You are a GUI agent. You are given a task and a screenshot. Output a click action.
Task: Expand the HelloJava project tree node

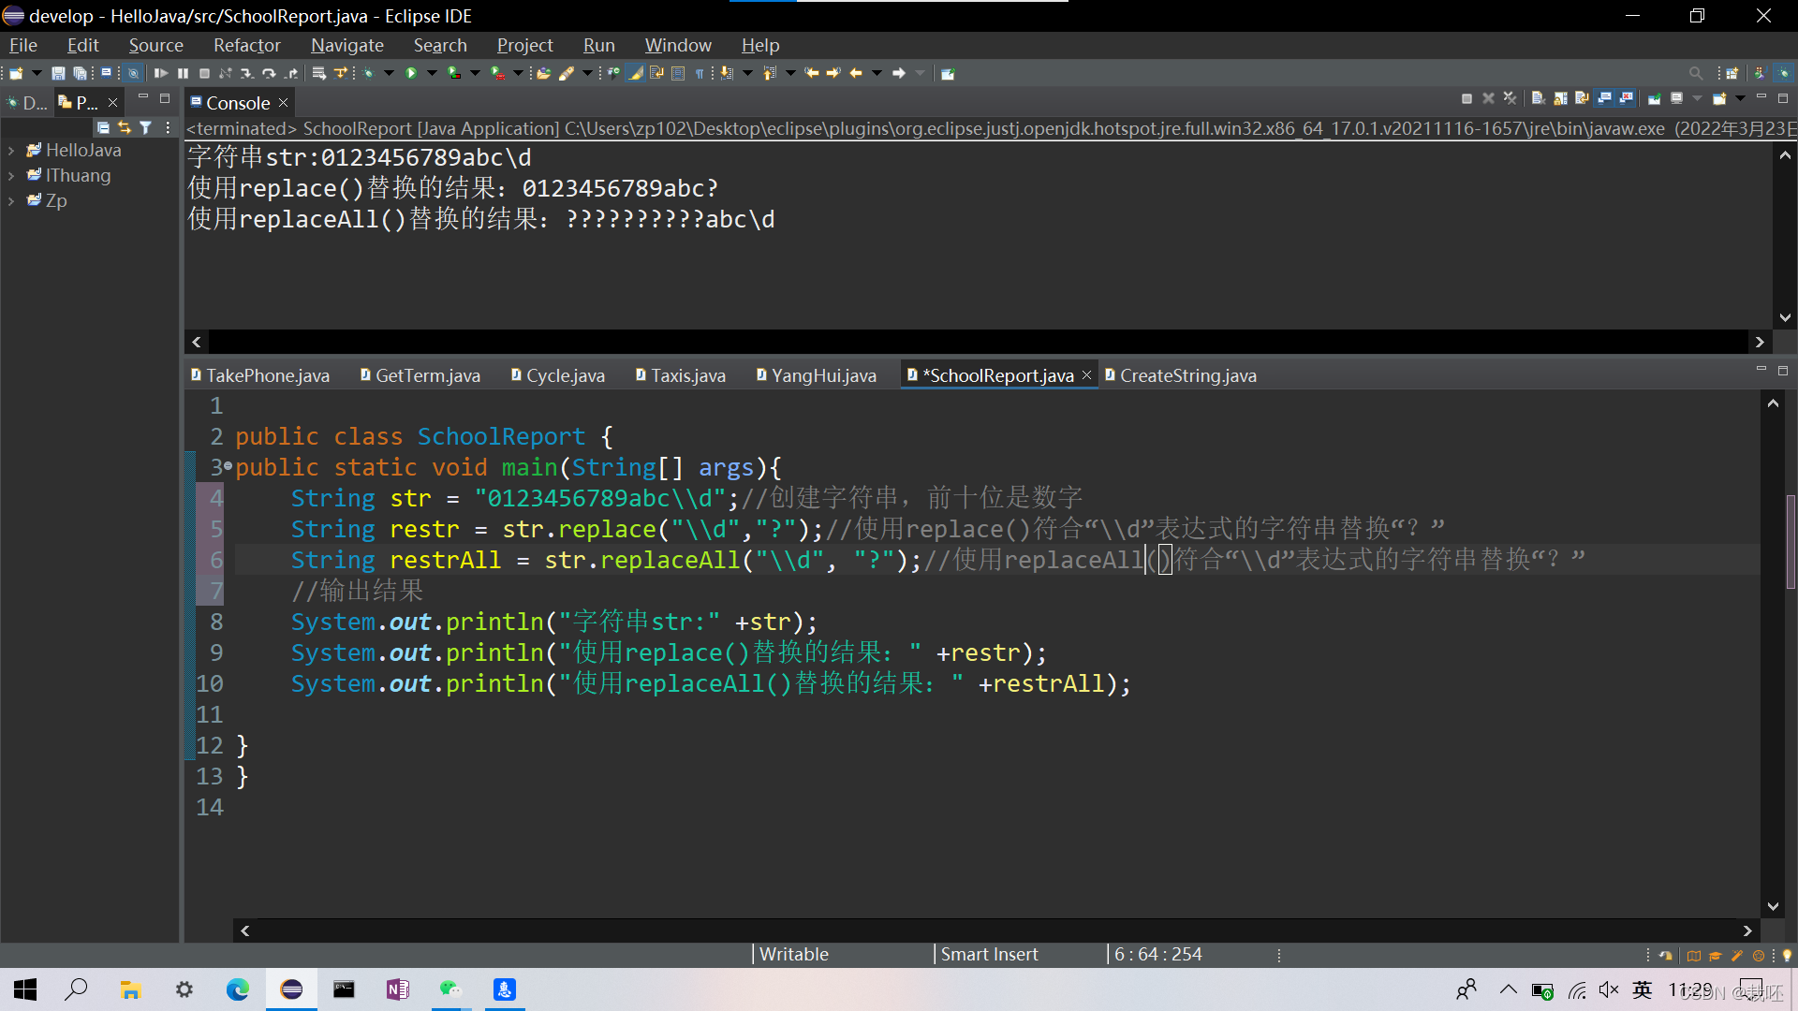click(11, 151)
